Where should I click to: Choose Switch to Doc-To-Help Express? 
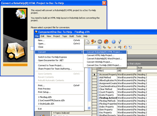tap(59, 57)
